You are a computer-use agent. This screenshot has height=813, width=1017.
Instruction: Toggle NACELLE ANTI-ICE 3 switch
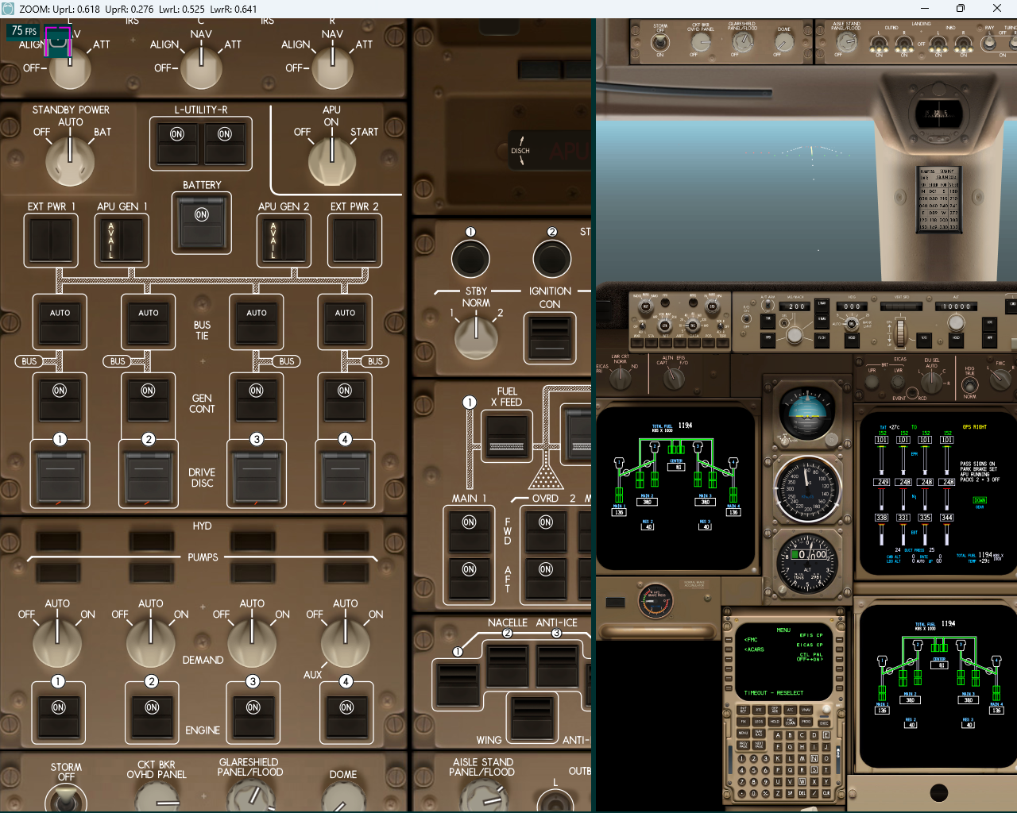pyautogui.click(x=557, y=665)
